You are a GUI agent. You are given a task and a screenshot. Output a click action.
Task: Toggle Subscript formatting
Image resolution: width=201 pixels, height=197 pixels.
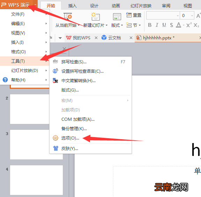196,25
